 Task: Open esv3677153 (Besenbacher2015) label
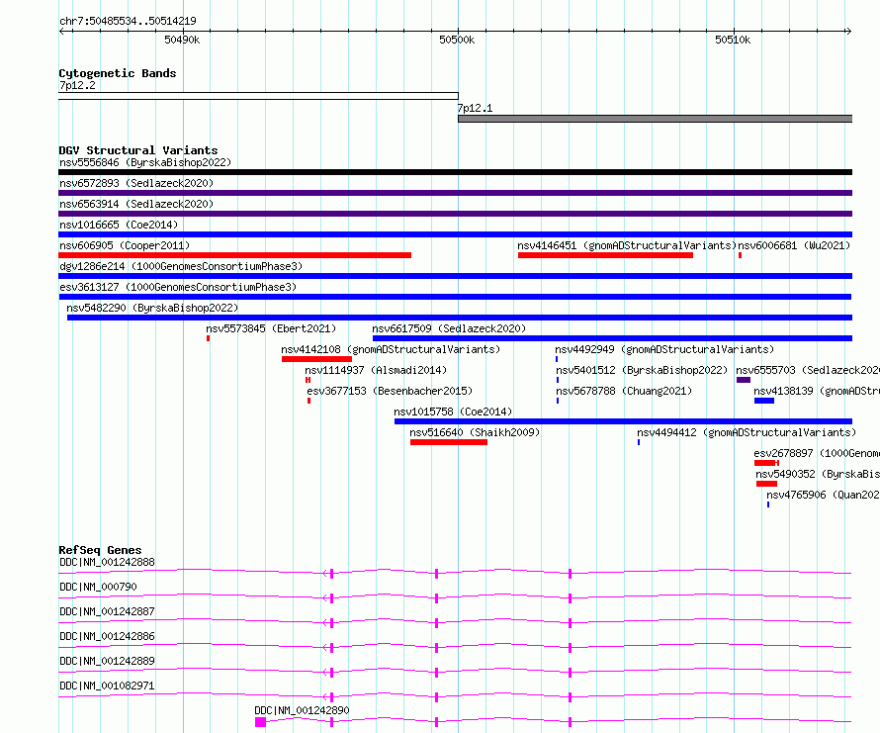point(390,391)
